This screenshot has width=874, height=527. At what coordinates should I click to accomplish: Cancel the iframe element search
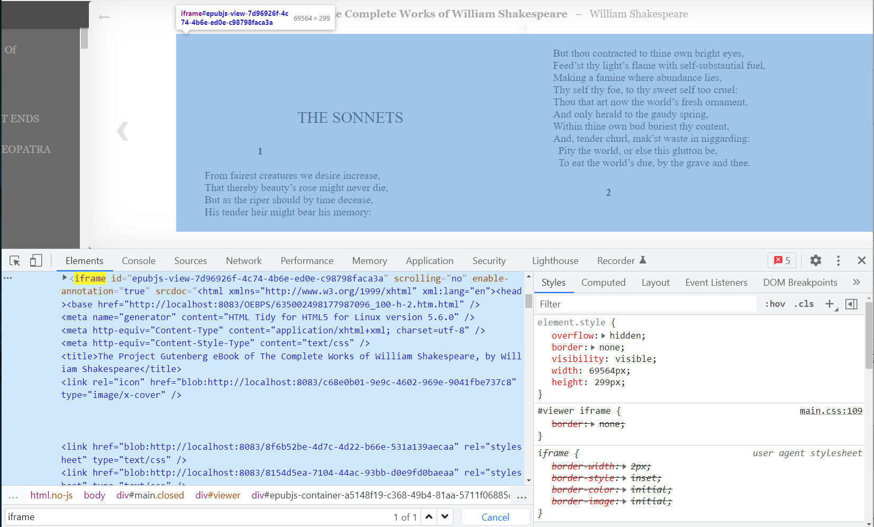pos(495,517)
